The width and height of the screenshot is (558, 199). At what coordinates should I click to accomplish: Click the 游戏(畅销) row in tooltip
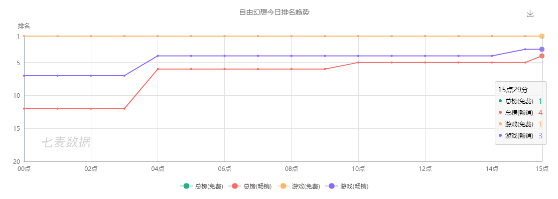point(521,135)
